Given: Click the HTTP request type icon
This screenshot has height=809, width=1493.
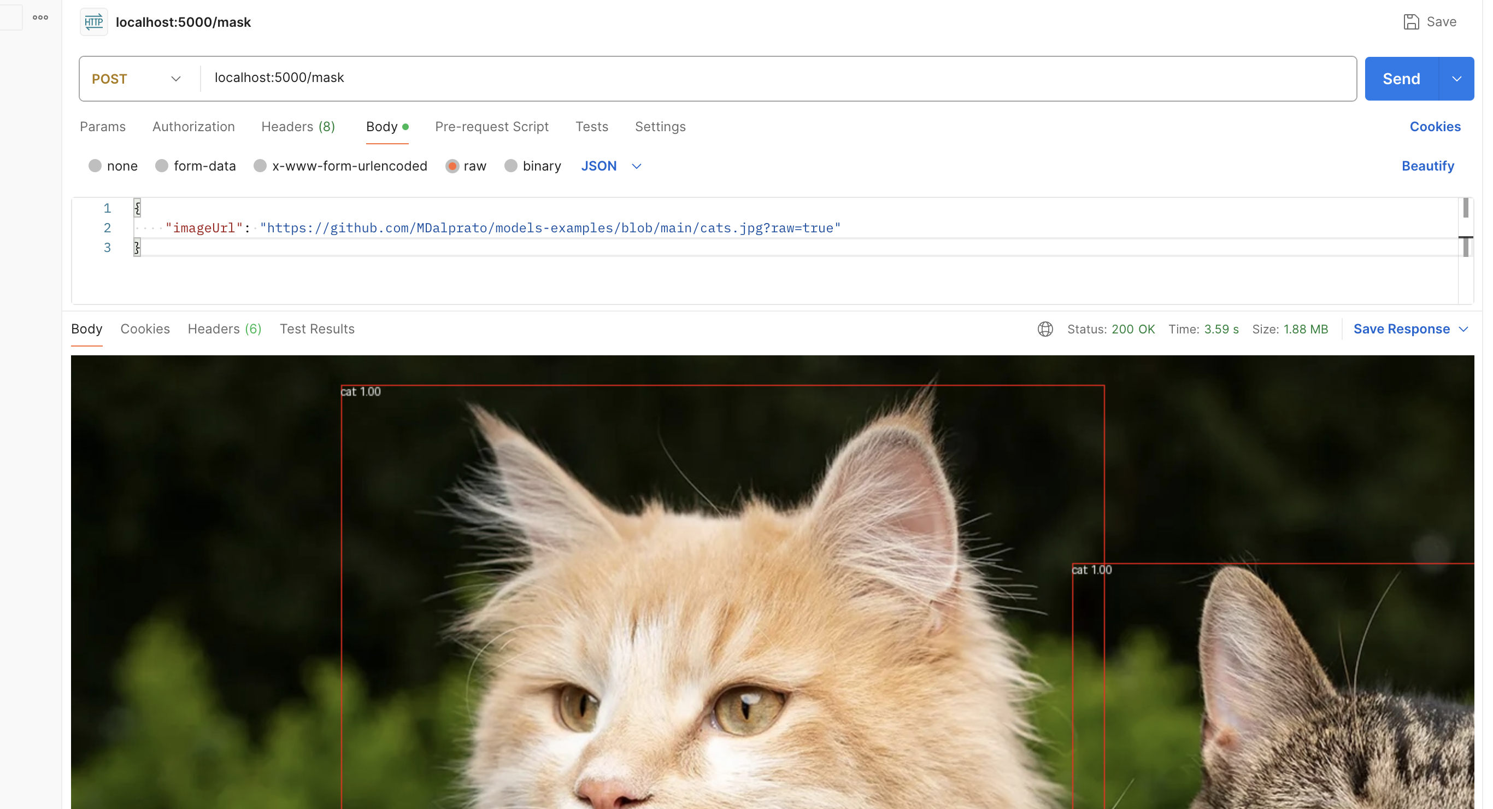Looking at the screenshot, I should pyautogui.click(x=93, y=22).
